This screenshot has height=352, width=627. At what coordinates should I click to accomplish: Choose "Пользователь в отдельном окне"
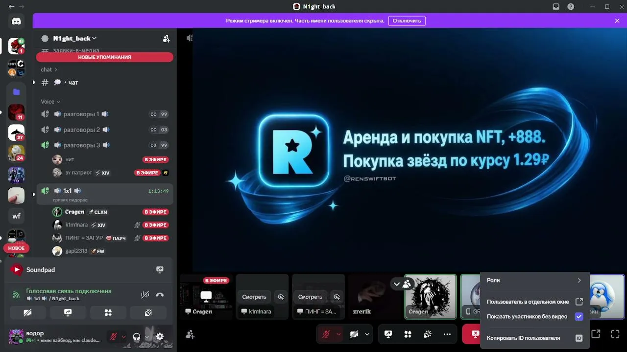pyautogui.click(x=534, y=302)
